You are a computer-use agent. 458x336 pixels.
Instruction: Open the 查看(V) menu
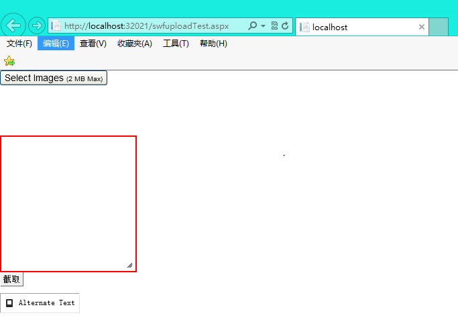coord(93,44)
